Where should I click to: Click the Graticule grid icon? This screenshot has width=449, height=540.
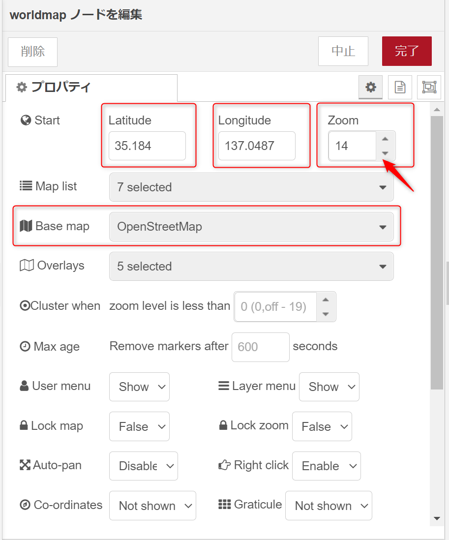(x=224, y=505)
